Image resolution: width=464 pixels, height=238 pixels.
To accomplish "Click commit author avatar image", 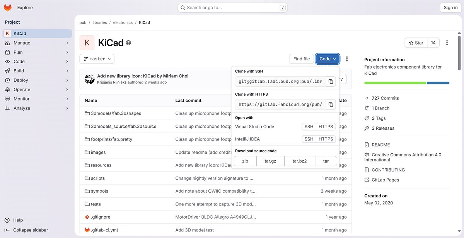I will click(90, 79).
